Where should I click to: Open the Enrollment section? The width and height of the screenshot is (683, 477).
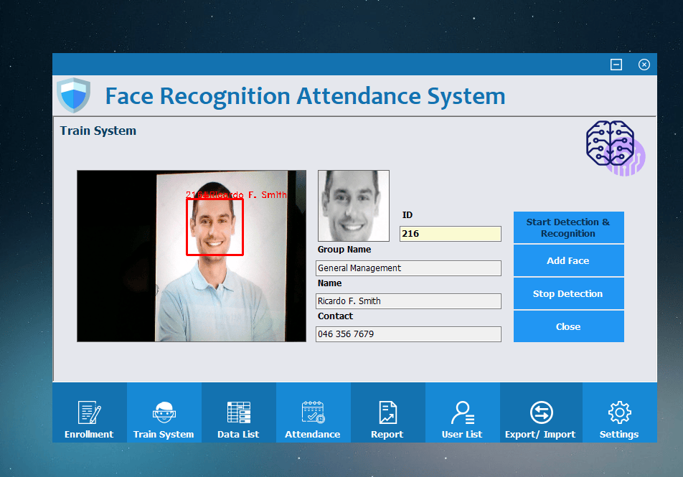pyautogui.click(x=89, y=413)
